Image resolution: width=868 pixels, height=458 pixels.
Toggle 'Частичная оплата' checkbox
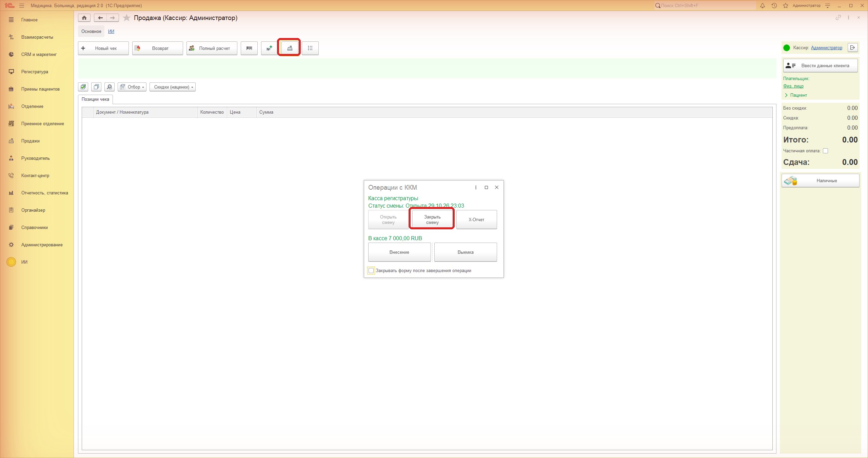[x=826, y=151]
